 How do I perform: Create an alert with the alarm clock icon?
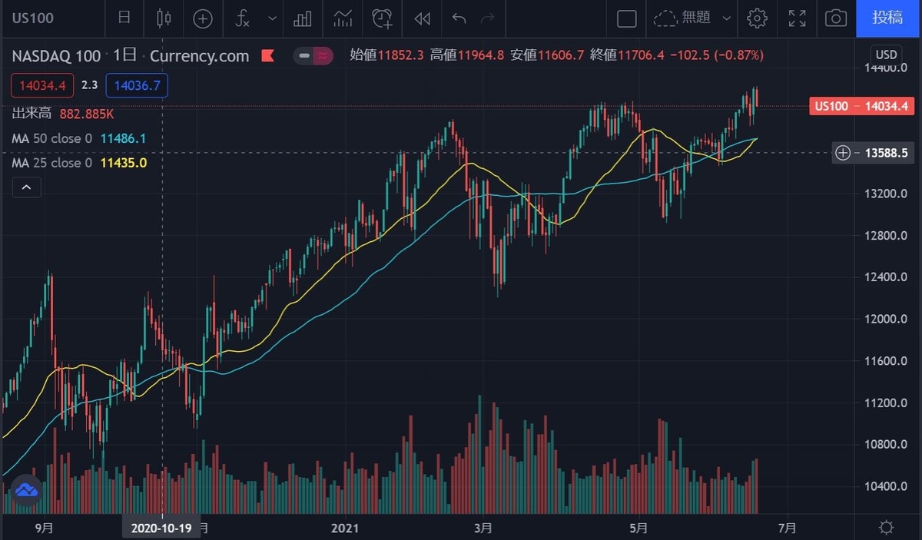point(382,18)
